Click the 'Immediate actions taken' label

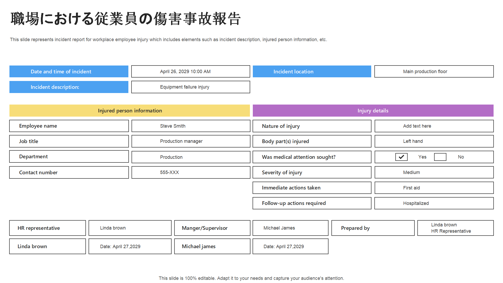(312, 188)
